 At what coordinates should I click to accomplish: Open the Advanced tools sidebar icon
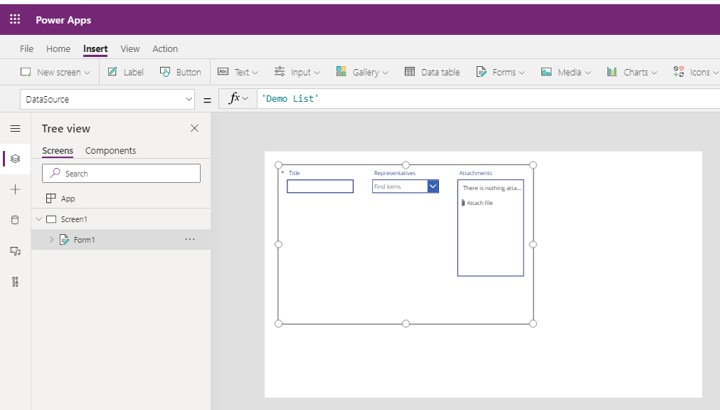tap(15, 281)
